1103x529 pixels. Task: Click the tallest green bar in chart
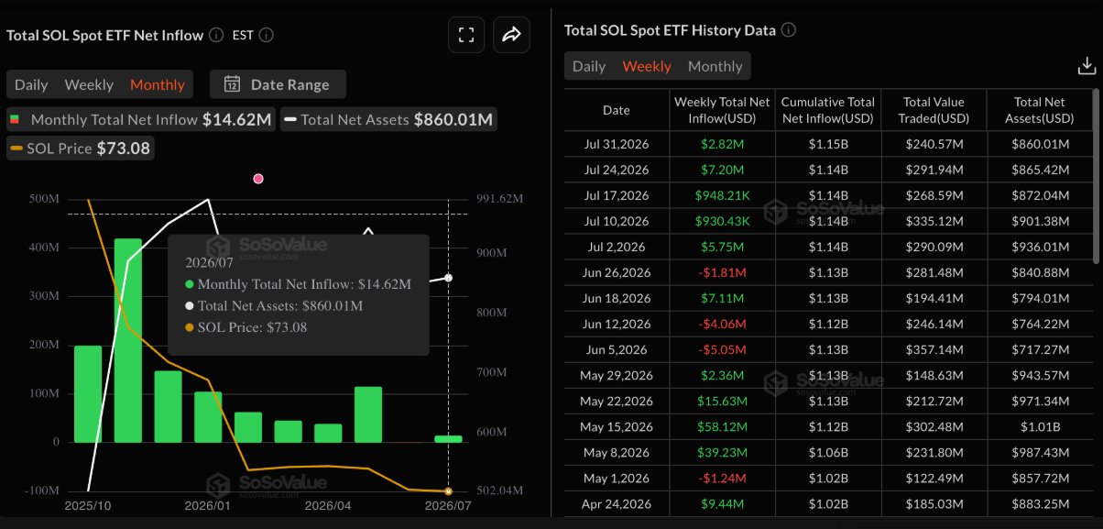tap(127, 340)
